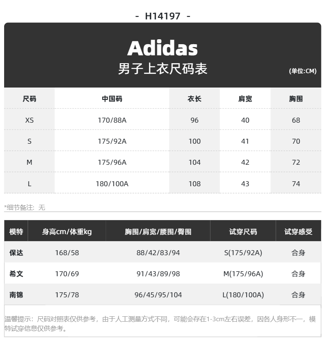The image size is (326, 346).
Task: Click model 希文's M(175/96A) try-on size
Action: point(243,274)
